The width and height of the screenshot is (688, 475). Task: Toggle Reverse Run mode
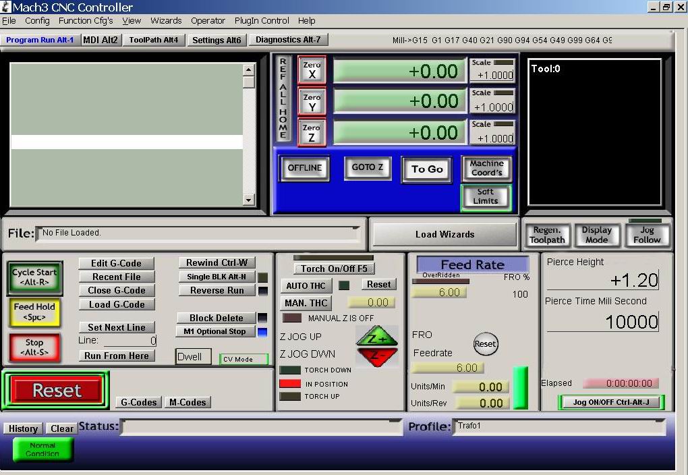[217, 291]
